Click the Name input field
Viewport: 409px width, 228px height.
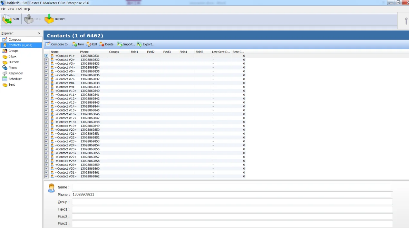point(231,187)
